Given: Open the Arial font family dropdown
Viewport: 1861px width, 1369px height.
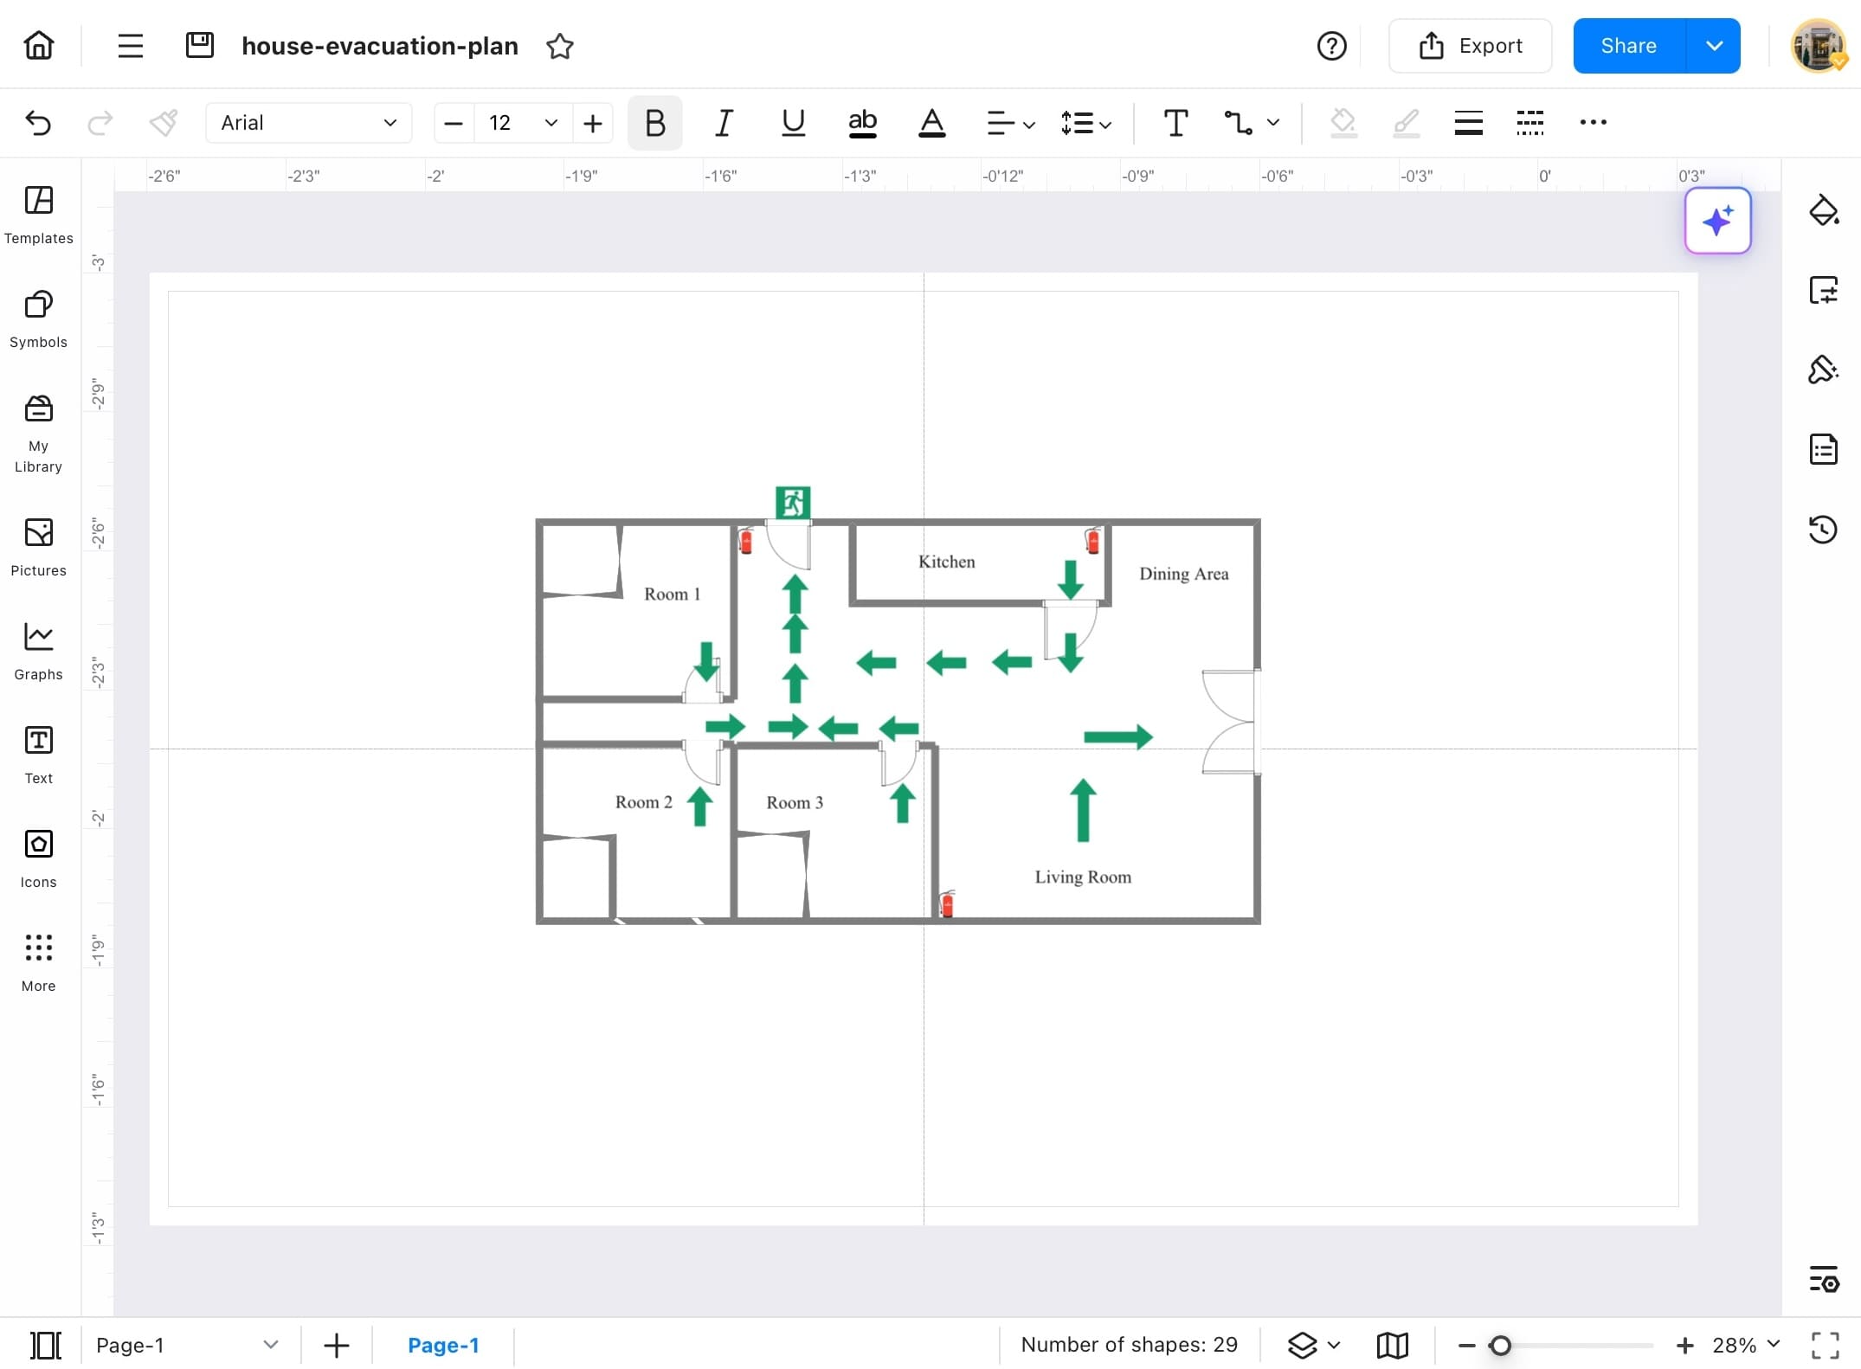Looking at the screenshot, I should point(307,123).
